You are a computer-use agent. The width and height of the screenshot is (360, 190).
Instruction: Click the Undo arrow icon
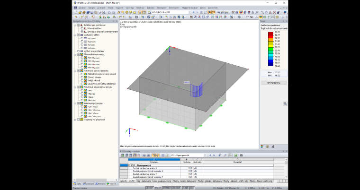pos(109,12)
